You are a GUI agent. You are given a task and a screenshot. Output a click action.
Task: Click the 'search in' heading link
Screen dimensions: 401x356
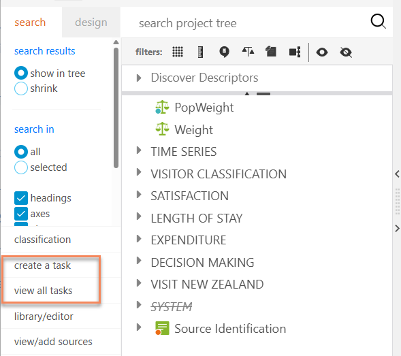34,129
